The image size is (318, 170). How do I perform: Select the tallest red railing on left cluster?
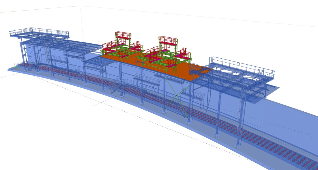click(x=123, y=35)
